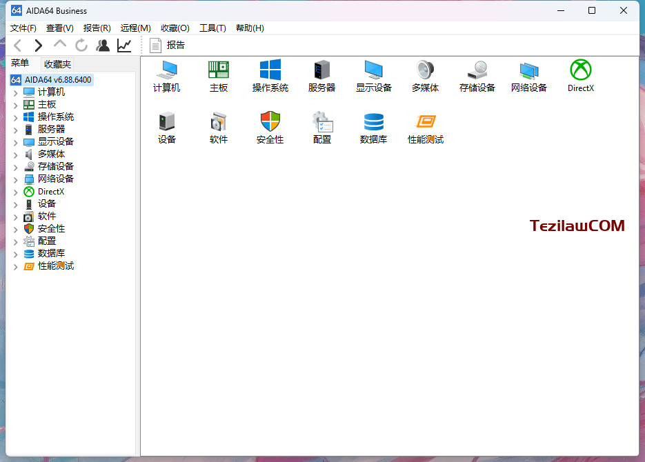The height and width of the screenshot is (462, 645).
Task: Open the 存储设备 drive icon in main panel
Action: click(477, 76)
